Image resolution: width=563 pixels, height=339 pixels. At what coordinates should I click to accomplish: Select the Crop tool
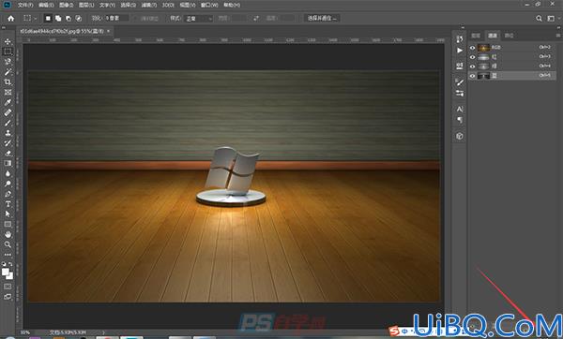(x=8, y=82)
